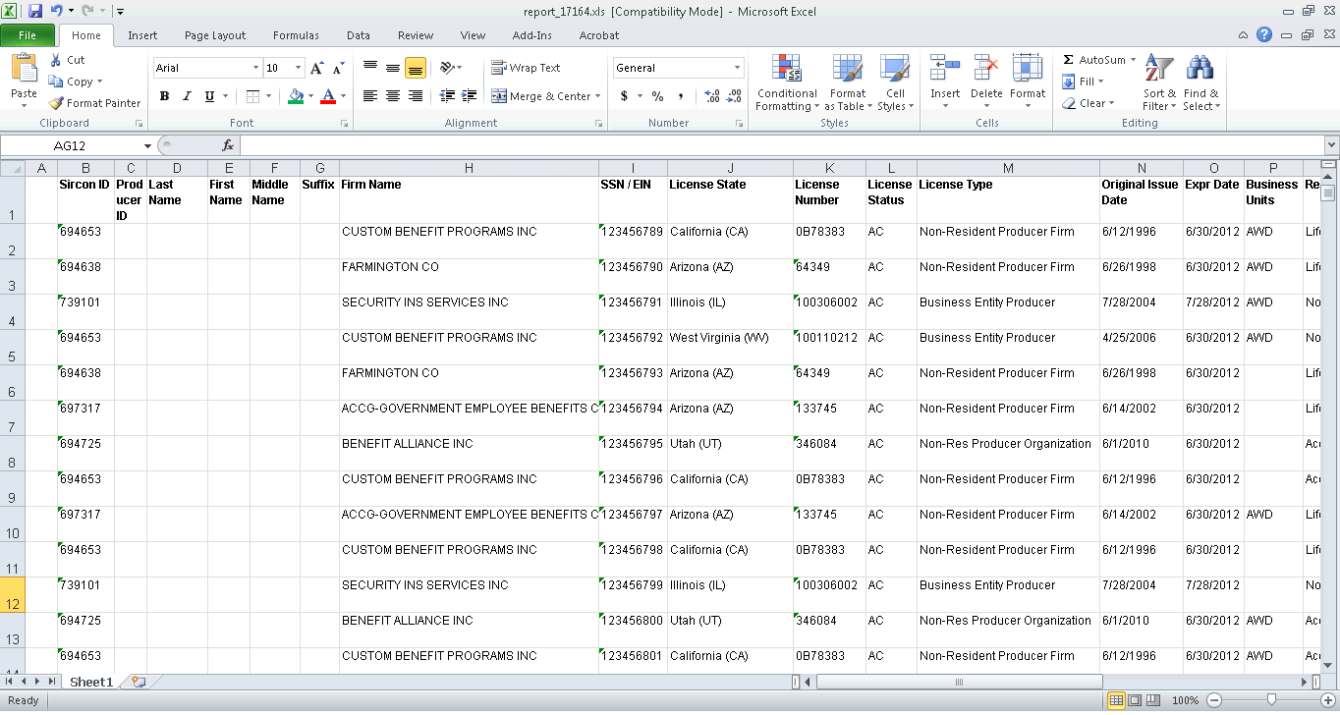Increase font size with Grow Font icon
Screen dimensions: 1340x715
pos(316,69)
